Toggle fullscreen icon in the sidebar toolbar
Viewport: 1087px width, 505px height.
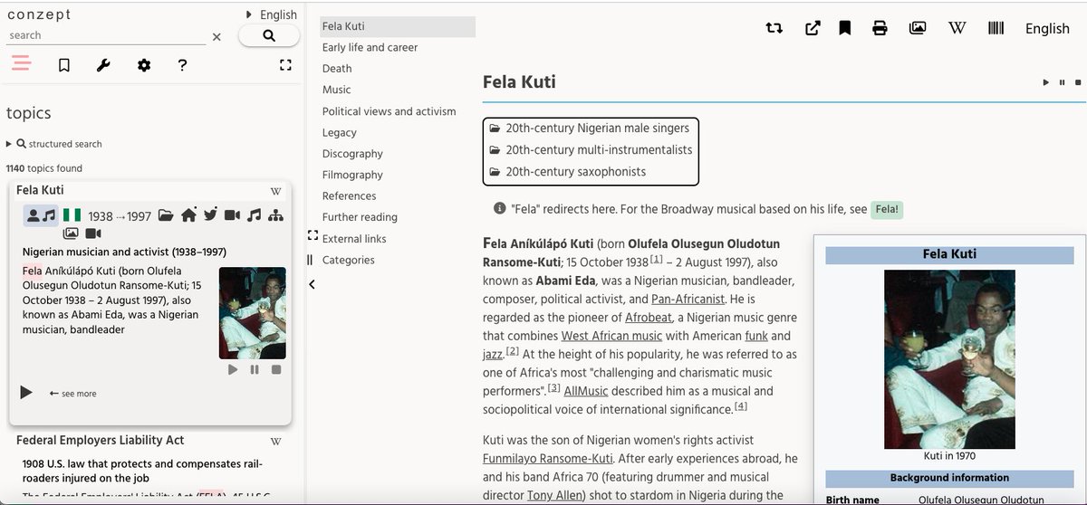click(285, 65)
